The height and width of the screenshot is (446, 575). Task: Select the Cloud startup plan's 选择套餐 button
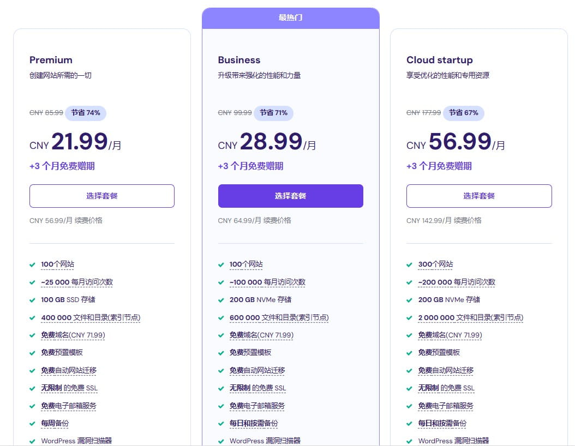click(479, 196)
